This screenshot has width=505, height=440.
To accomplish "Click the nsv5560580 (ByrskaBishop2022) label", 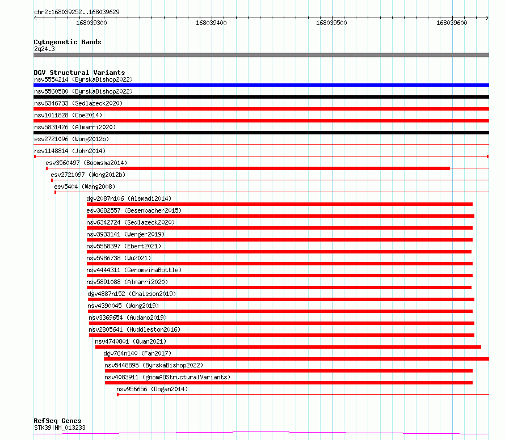I will (x=83, y=91).
